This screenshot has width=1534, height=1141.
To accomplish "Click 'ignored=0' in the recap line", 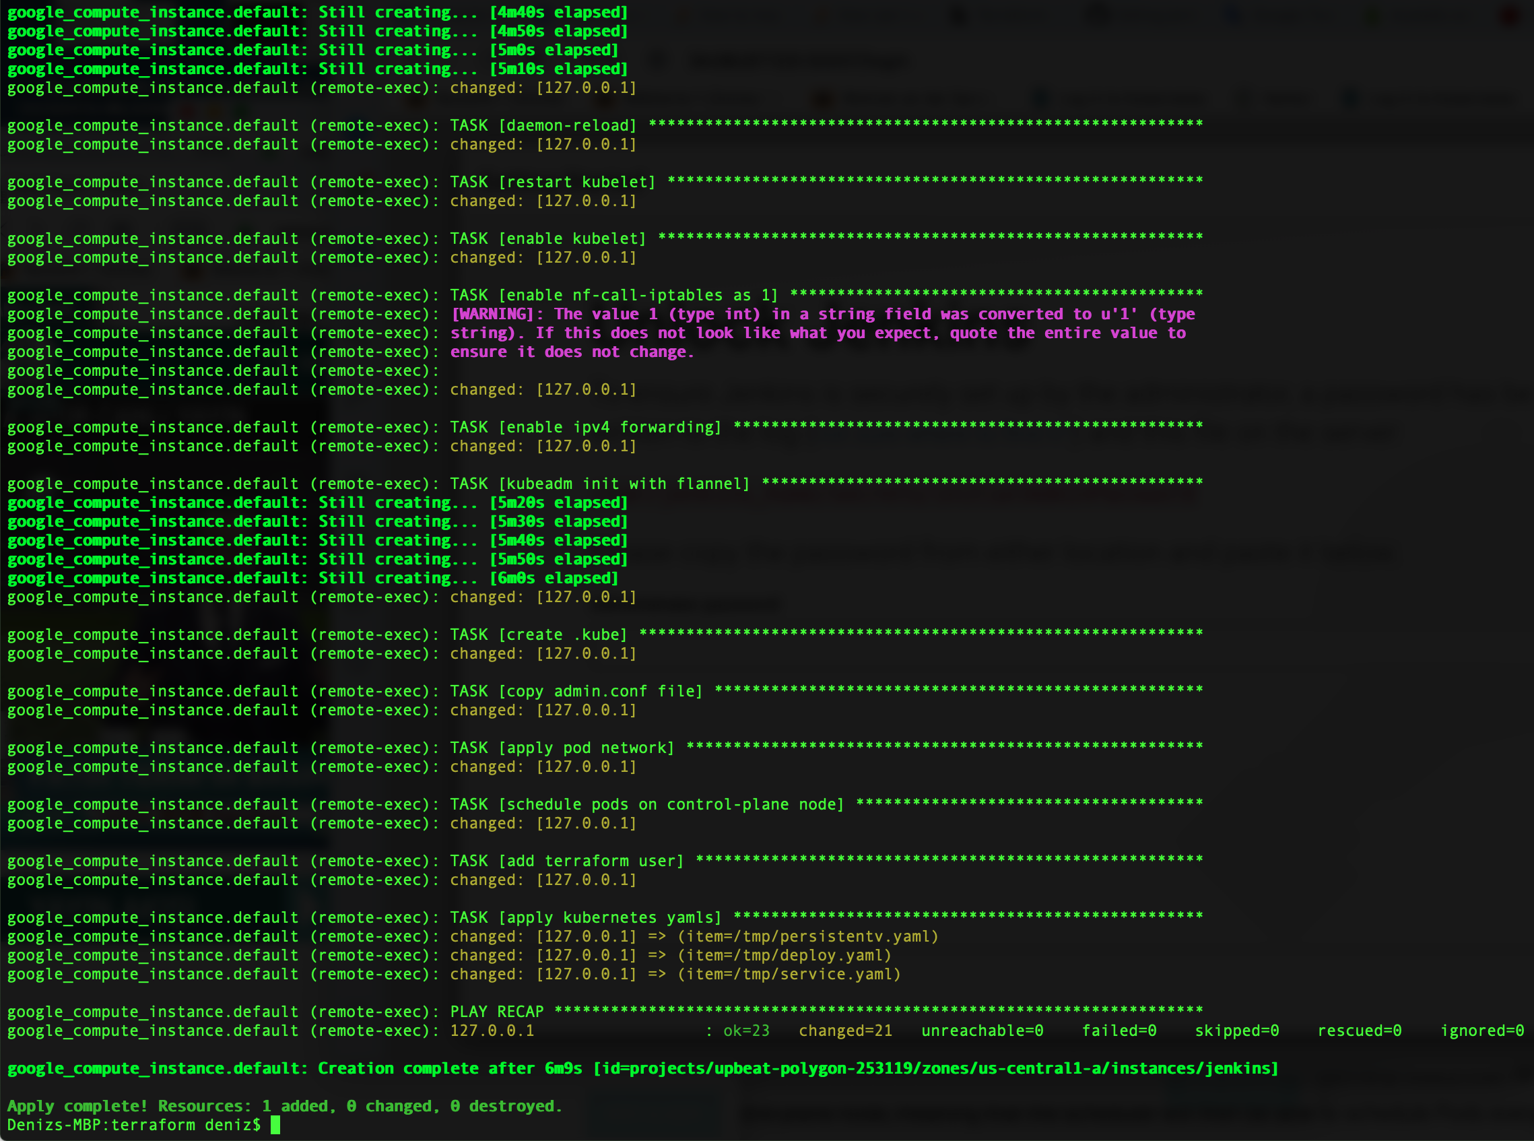I will (1482, 1031).
